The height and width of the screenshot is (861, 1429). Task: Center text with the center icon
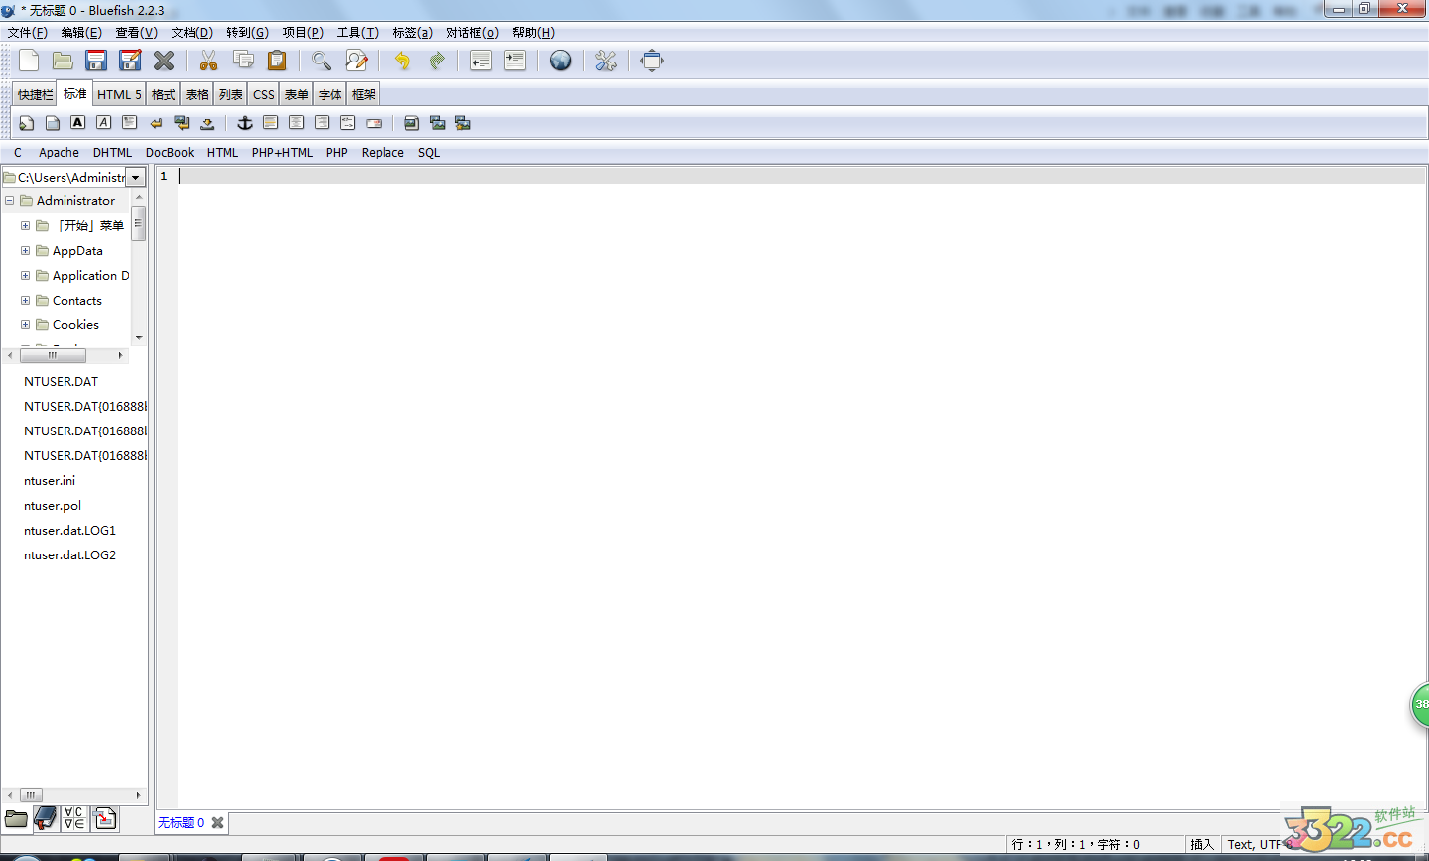[297, 123]
